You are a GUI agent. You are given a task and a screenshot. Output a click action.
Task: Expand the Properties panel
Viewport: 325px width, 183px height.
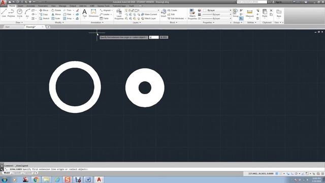(209, 22)
